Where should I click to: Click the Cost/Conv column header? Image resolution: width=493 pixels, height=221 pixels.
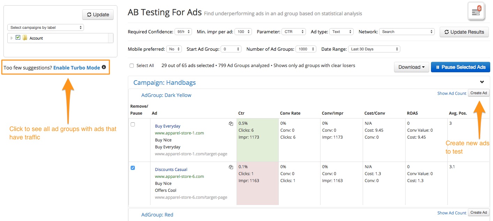click(x=375, y=113)
